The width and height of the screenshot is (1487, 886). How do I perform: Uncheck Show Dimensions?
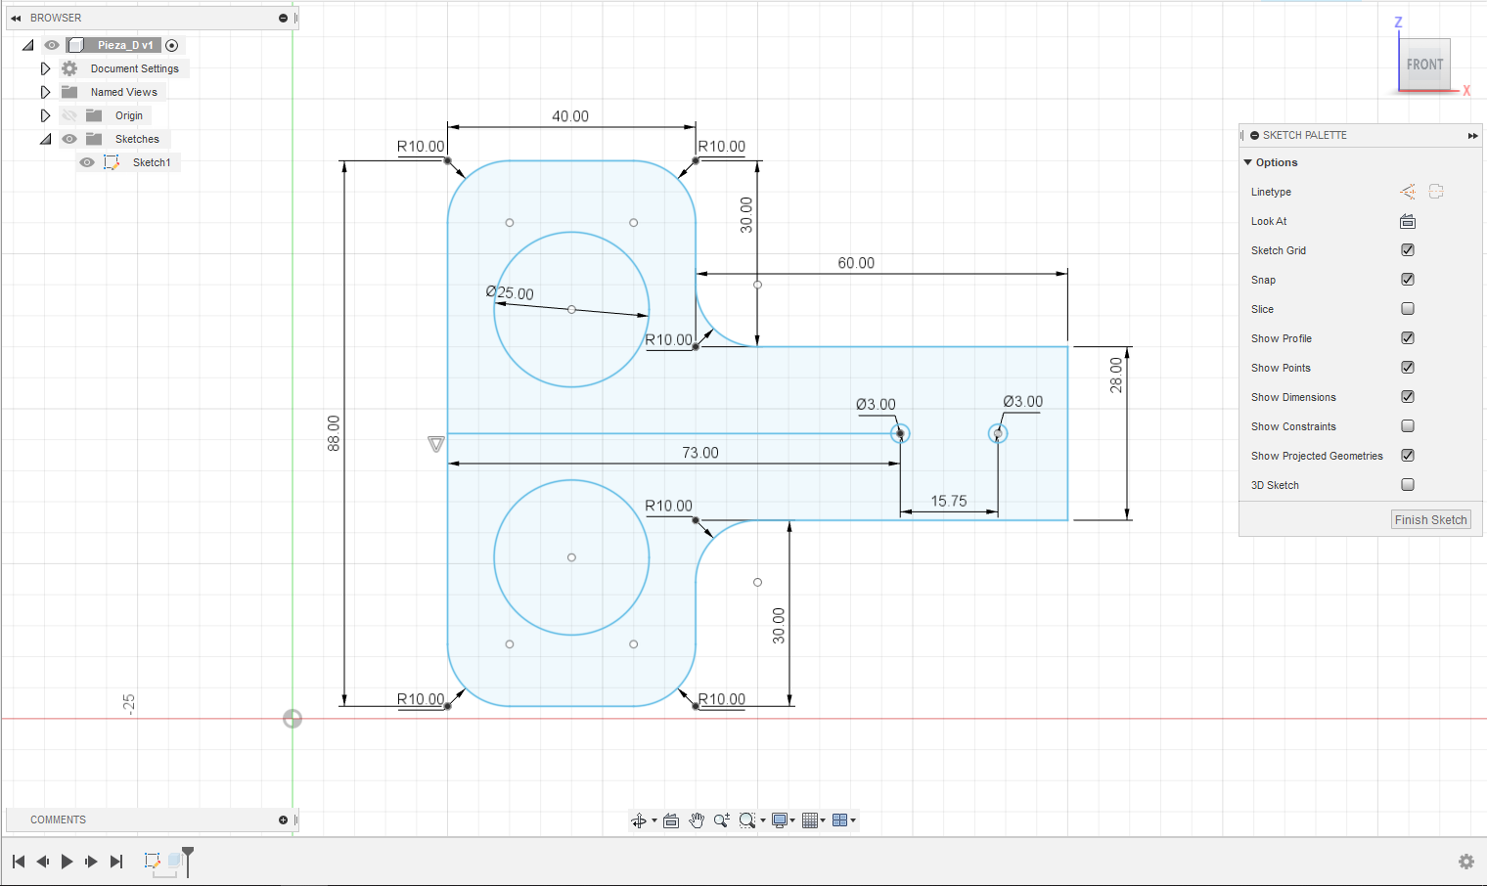point(1408,397)
